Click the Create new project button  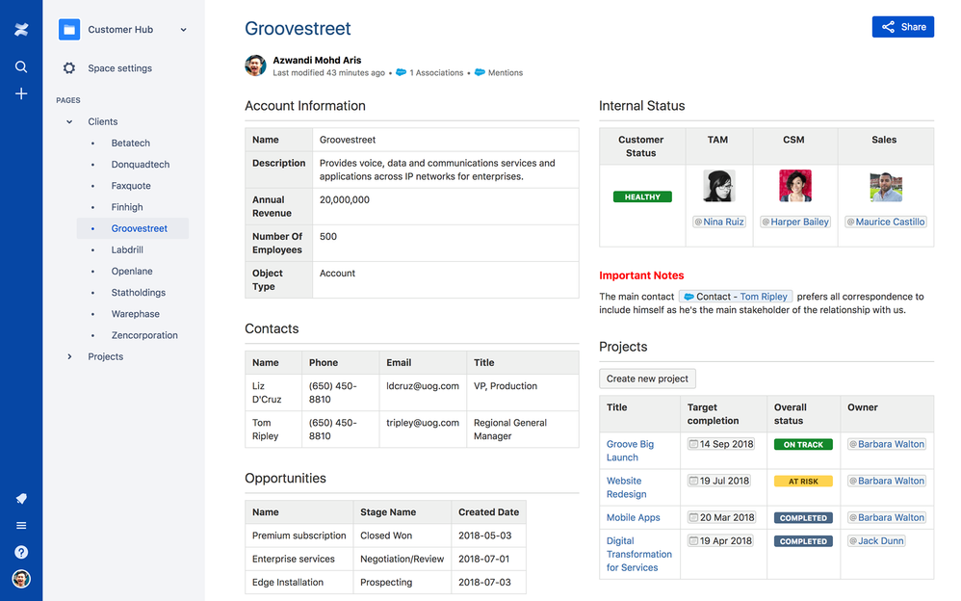point(647,379)
